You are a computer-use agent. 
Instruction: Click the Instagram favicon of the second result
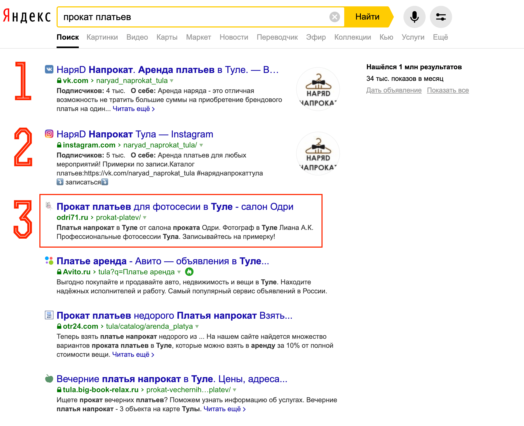[x=49, y=134]
